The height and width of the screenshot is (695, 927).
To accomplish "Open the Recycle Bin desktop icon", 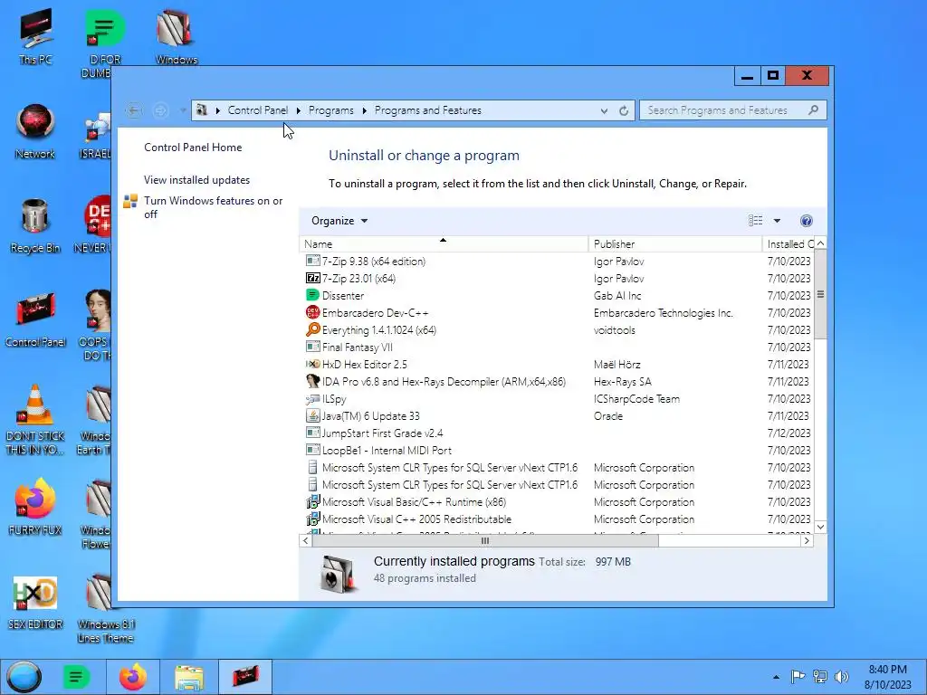I will (x=35, y=225).
